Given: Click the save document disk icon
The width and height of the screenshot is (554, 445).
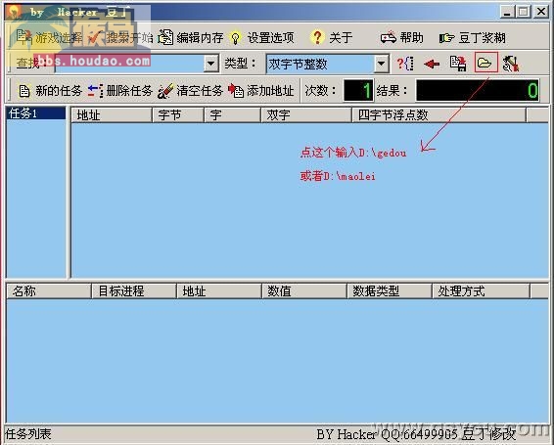Looking at the screenshot, I should tap(458, 64).
